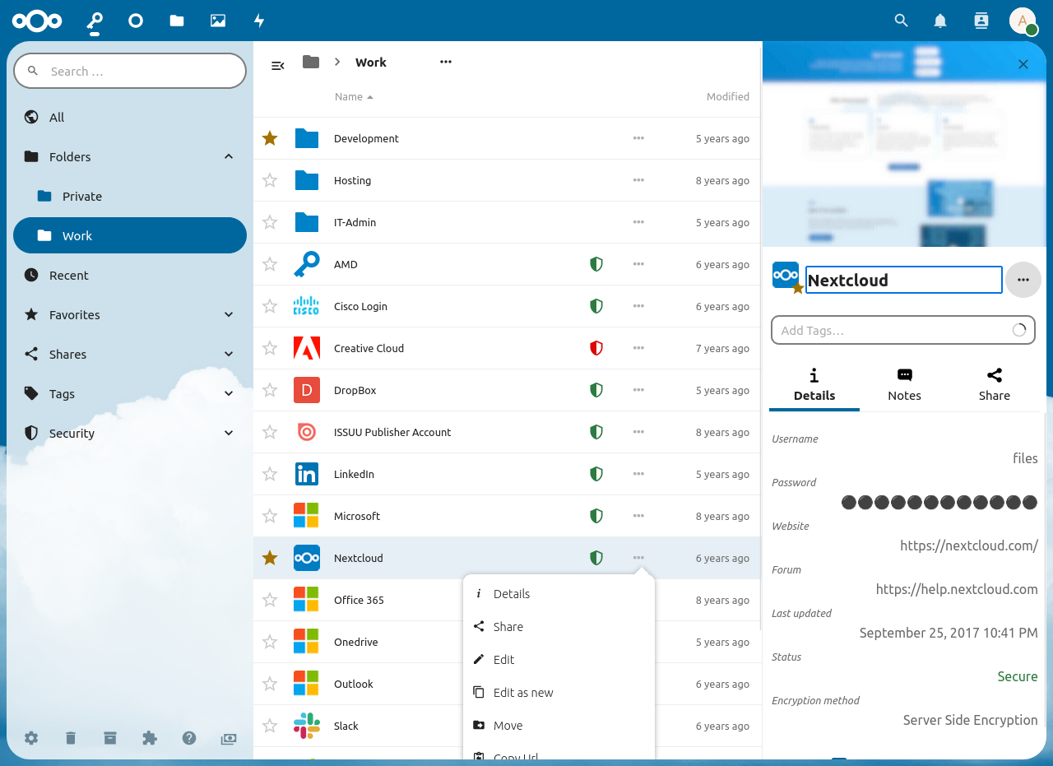Choose Edit in the context menu
The image size is (1053, 766).
559,660
